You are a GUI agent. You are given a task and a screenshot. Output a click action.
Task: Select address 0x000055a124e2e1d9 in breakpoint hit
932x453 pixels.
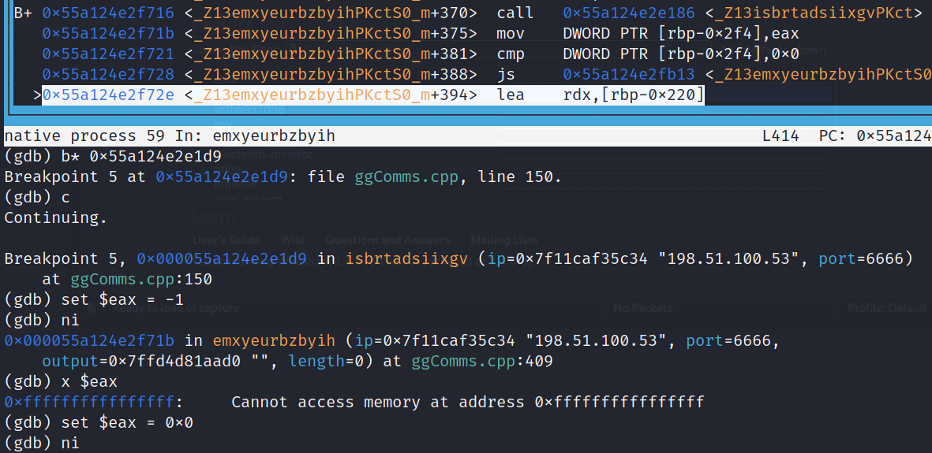pyautogui.click(x=222, y=259)
